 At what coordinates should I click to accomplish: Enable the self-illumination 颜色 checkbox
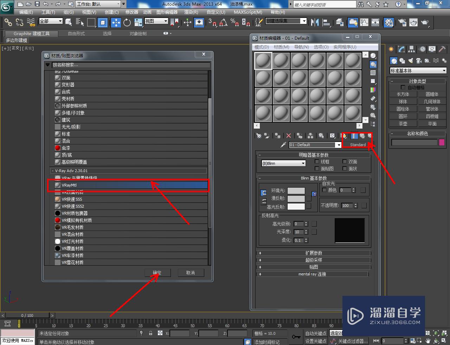point(324,190)
